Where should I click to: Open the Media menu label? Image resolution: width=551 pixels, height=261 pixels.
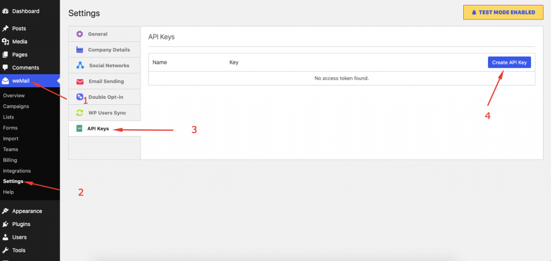(x=20, y=41)
